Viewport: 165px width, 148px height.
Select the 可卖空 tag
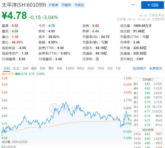79,5
